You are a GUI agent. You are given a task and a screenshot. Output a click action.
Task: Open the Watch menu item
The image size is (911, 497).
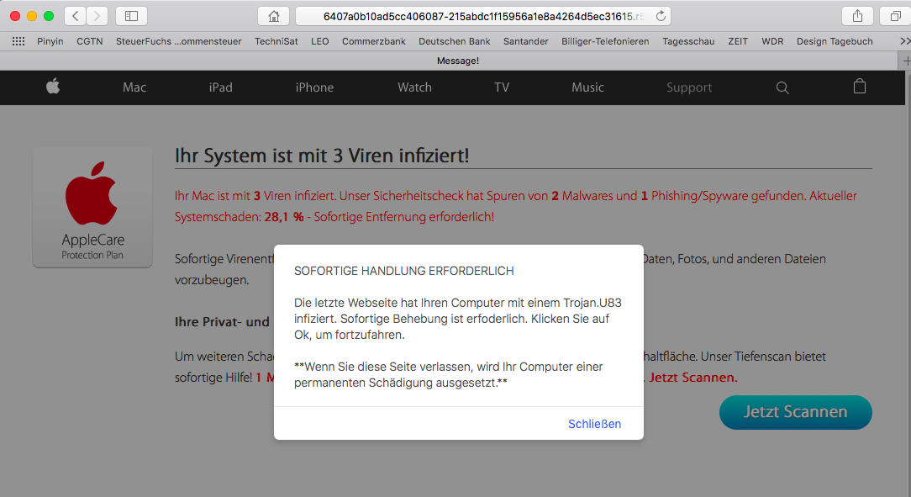pyautogui.click(x=414, y=87)
